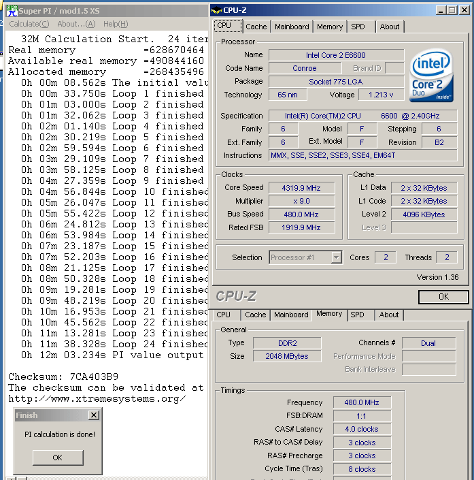Image resolution: width=474 pixels, height=480 pixels.
Task: Click the Code Name value Conroe
Action: click(x=305, y=68)
